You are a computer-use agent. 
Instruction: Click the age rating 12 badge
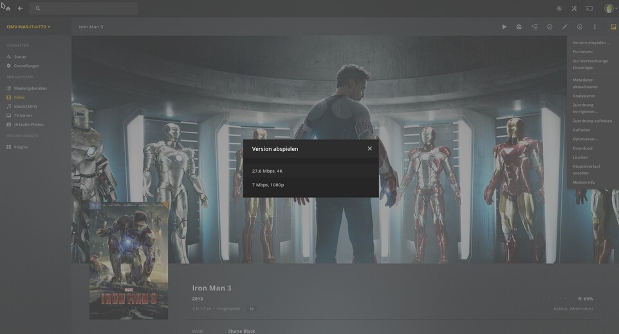pyautogui.click(x=252, y=309)
